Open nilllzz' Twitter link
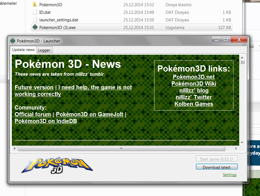260x196 pixels. [194, 97]
